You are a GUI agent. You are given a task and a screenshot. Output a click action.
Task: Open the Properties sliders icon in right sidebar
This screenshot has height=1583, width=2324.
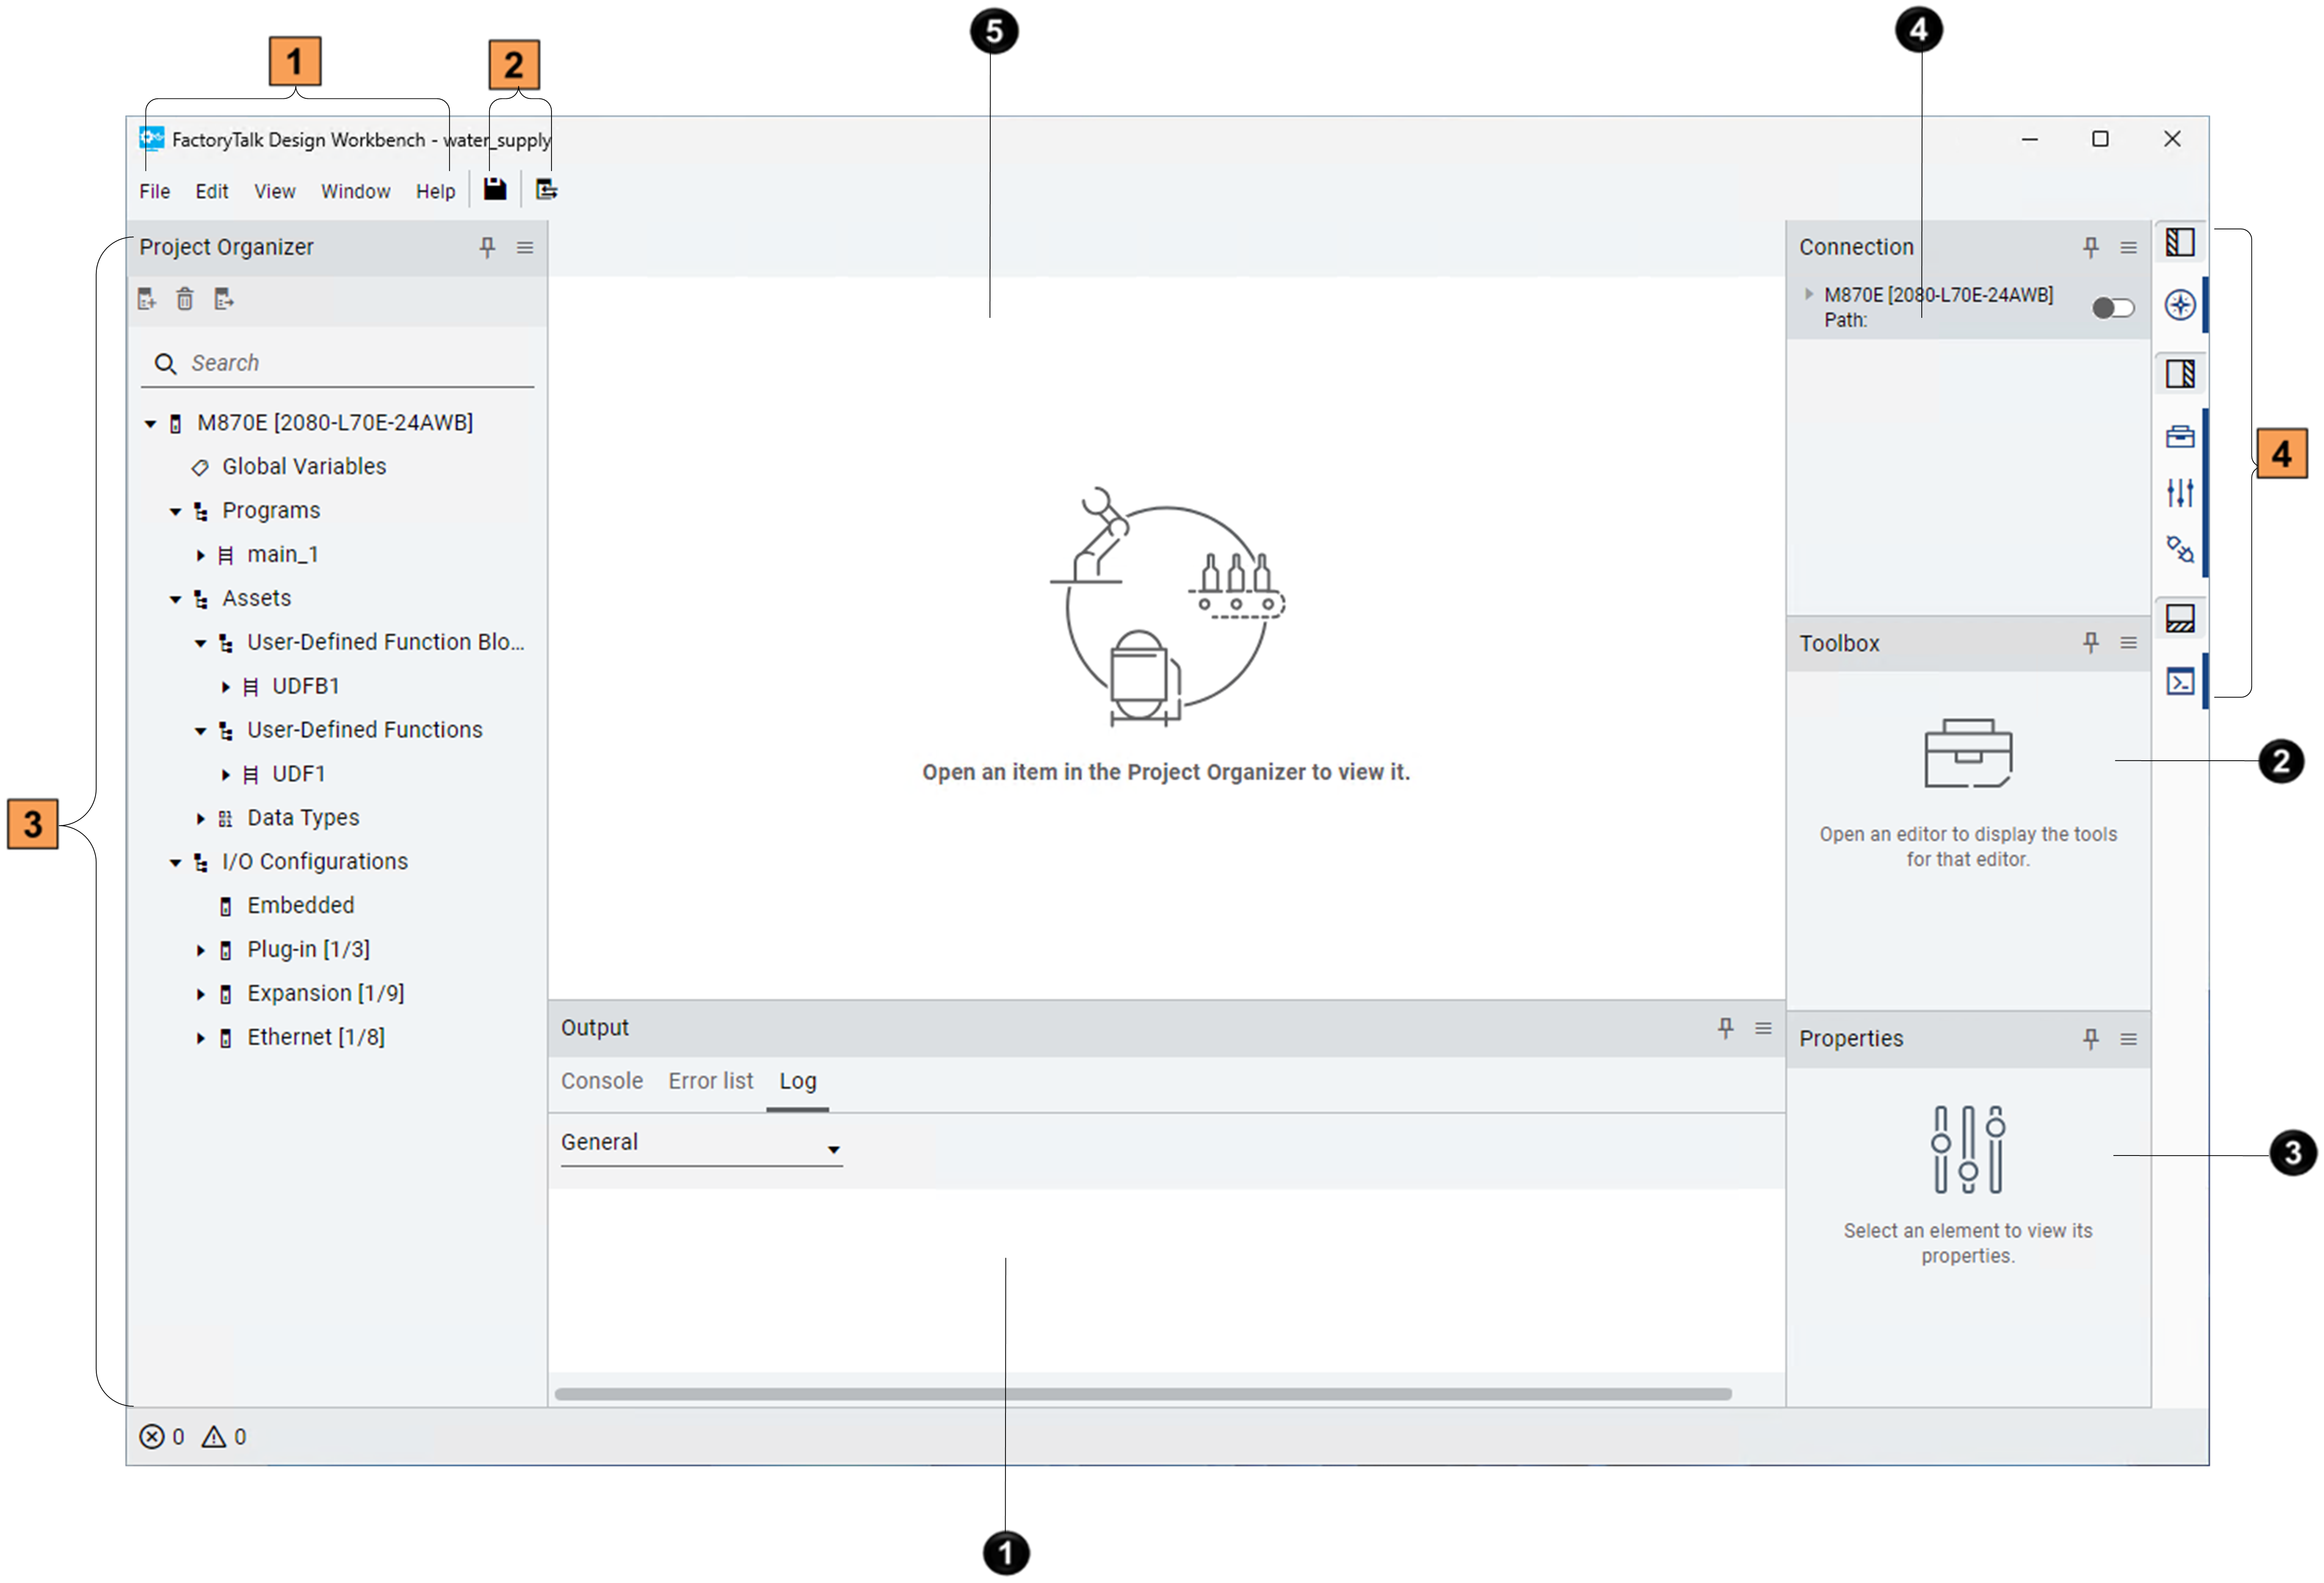[x=2180, y=492]
